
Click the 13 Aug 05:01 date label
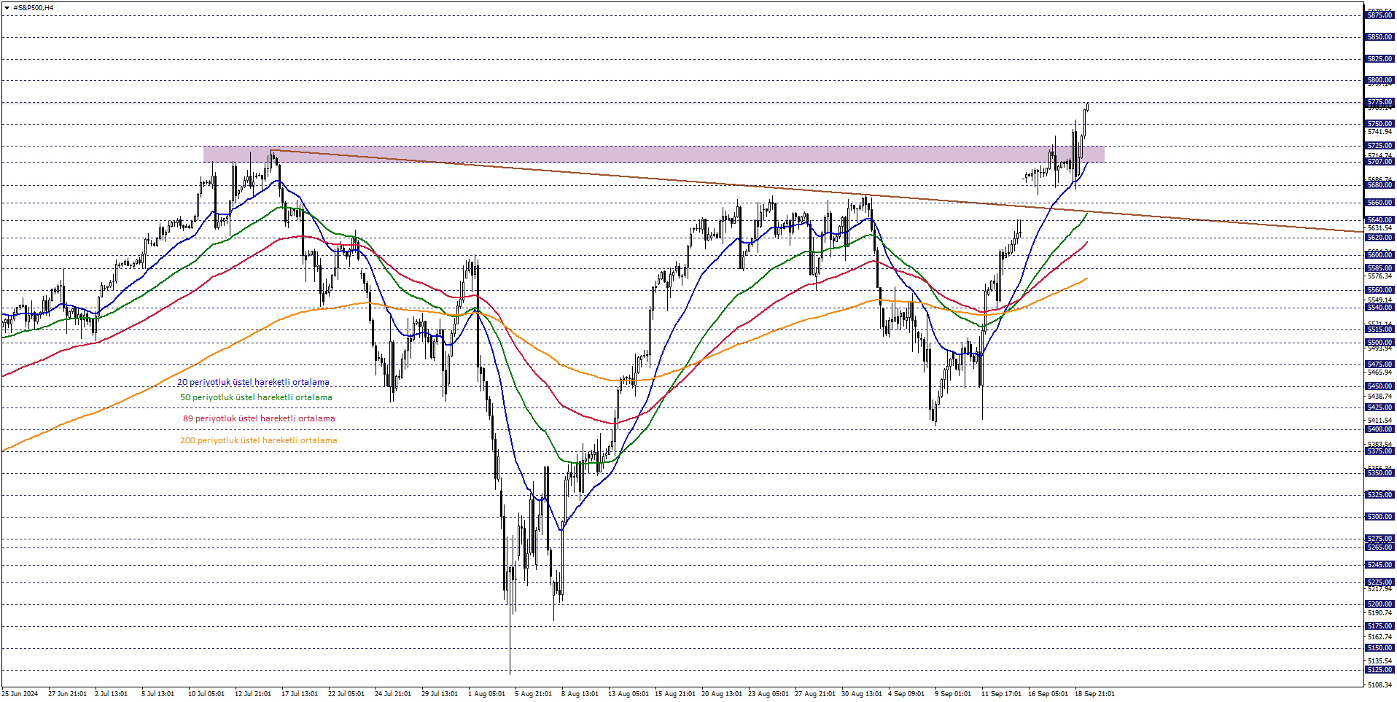(629, 694)
